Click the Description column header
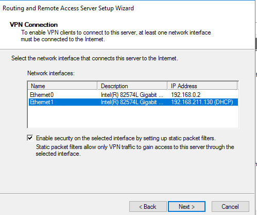Viewport: 257px width, 215px height. coord(132,86)
